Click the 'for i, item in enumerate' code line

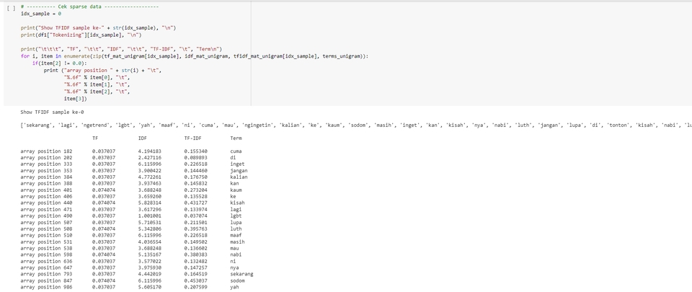[194, 56]
